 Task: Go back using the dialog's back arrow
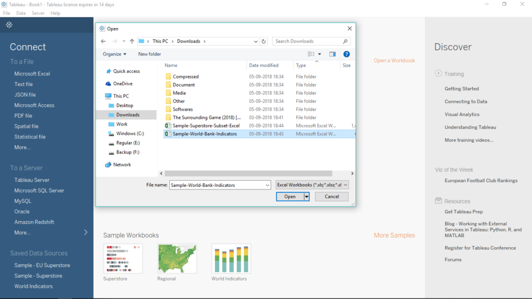103,42
